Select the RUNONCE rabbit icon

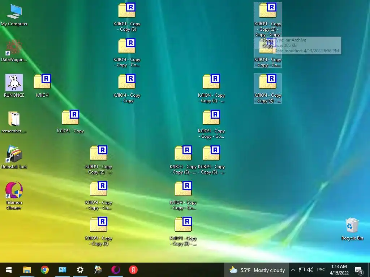pyautogui.click(x=14, y=86)
